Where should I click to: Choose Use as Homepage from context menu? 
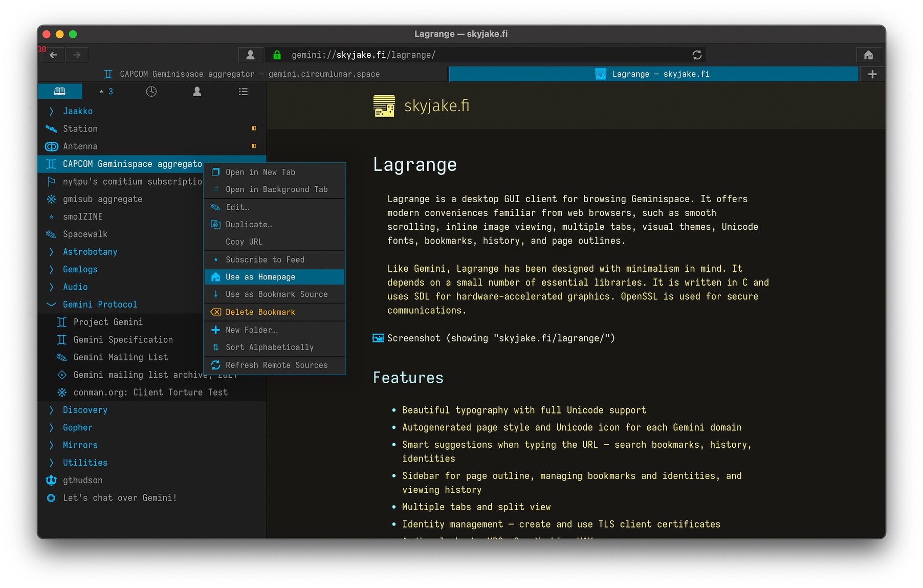260,277
